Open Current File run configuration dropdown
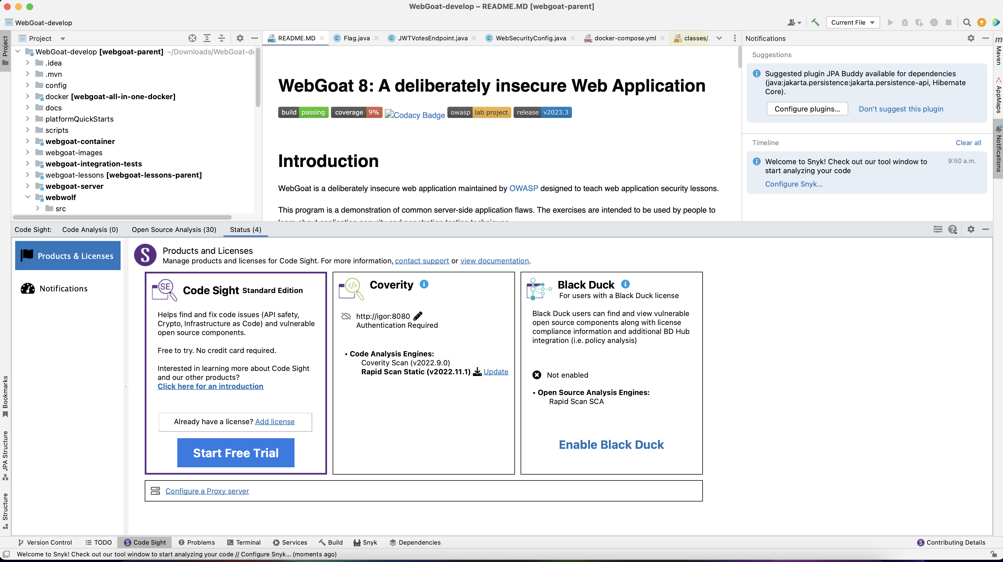The height and width of the screenshot is (562, 1003). [x=853, y=23]
